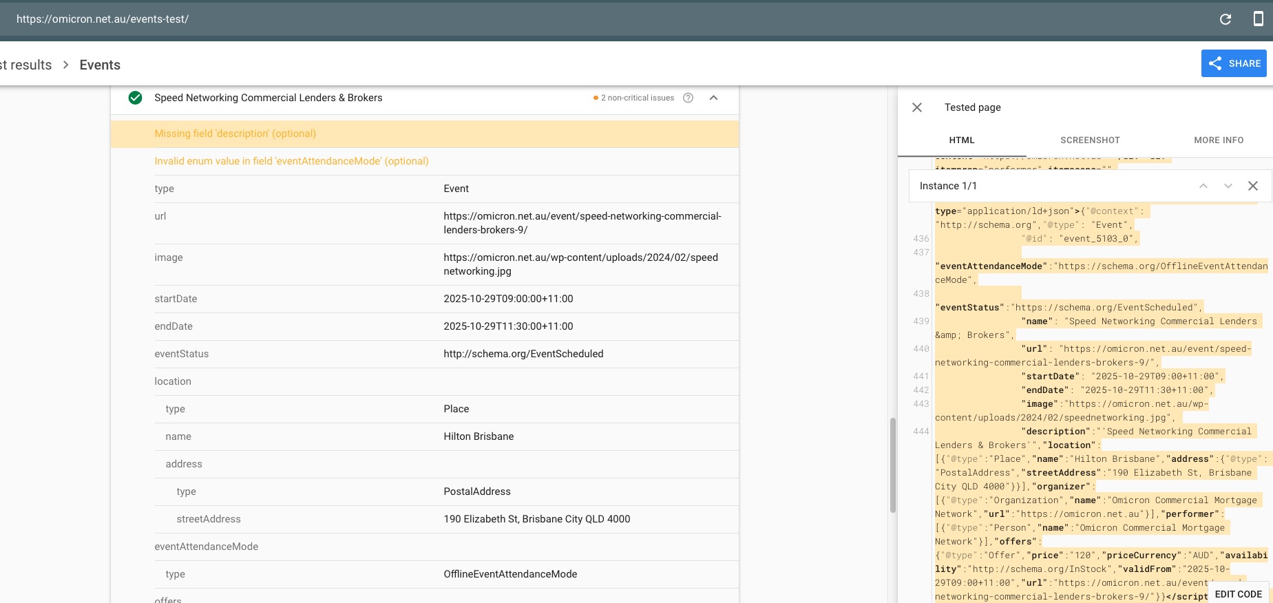Open the MORE INFO tab
1273x603 pixels.
pyautogui.click(x=1219, y=140)
